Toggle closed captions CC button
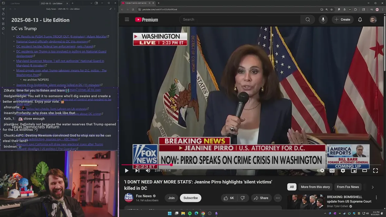Viewport: 386px width, 217px height. click(x=332, y=171)
